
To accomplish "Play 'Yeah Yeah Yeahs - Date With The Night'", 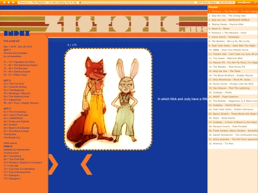I will [233, 46].
